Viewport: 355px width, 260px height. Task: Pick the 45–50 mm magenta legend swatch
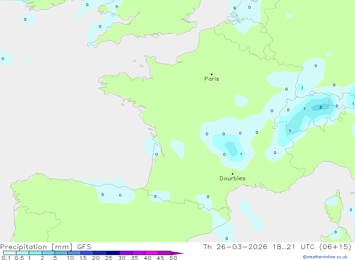(164, 253)
